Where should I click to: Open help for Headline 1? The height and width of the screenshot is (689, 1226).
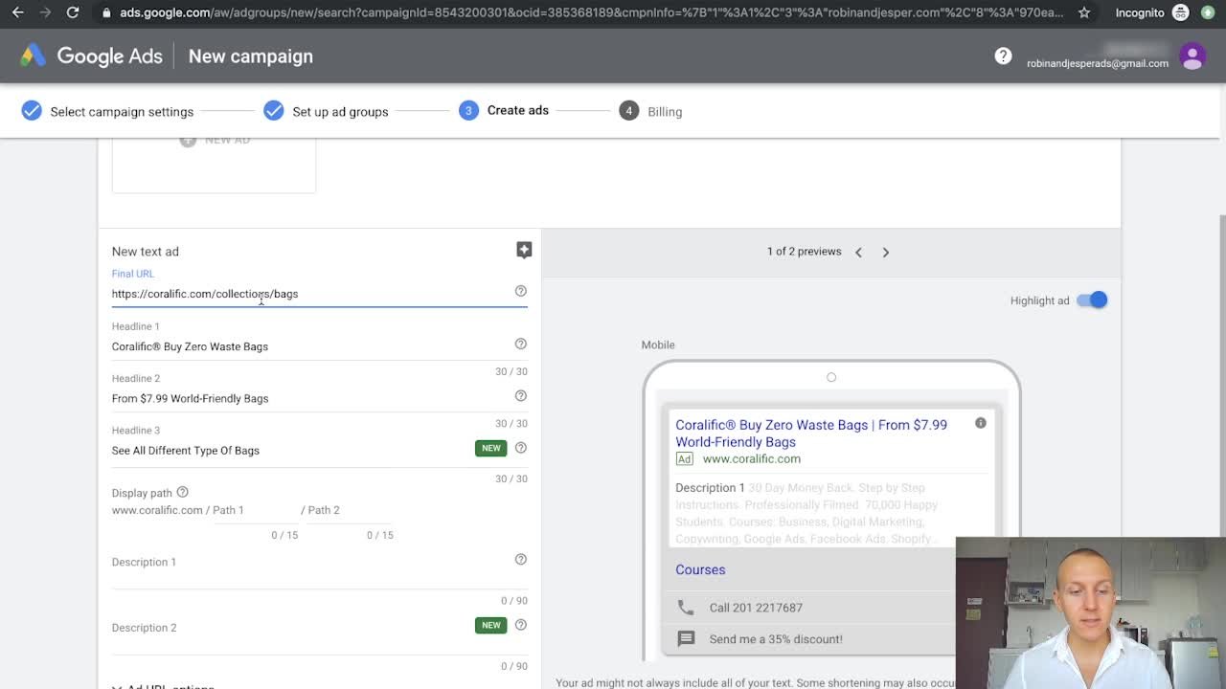pyautogui.click(x=521, y=344)
